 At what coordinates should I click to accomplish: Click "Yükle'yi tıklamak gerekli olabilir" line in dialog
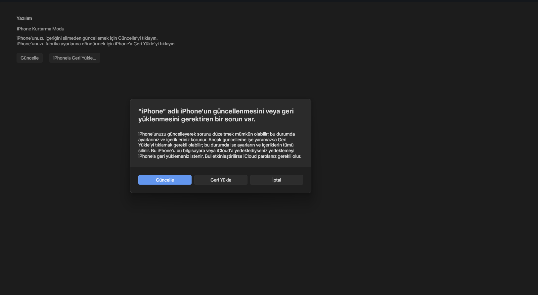216,145
